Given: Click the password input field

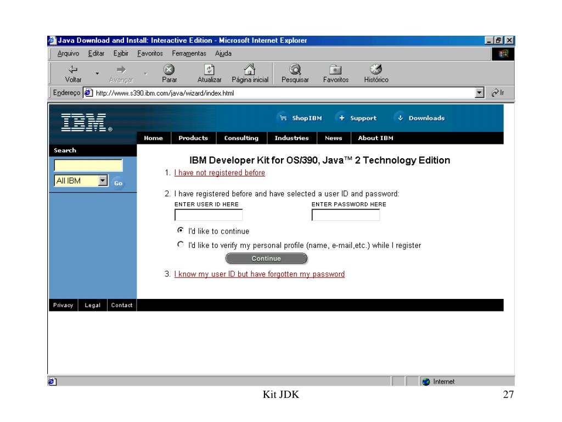Looking at the screenshot, I should click(346, 215).
